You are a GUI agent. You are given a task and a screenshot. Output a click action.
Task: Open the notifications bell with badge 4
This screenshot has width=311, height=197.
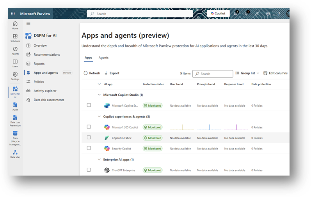click(x=236, y=13)
